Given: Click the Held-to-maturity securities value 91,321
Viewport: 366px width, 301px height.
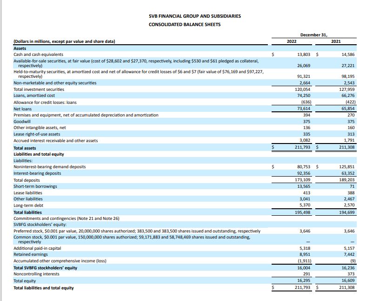Looking at the screenshot, I should point(304,76).
